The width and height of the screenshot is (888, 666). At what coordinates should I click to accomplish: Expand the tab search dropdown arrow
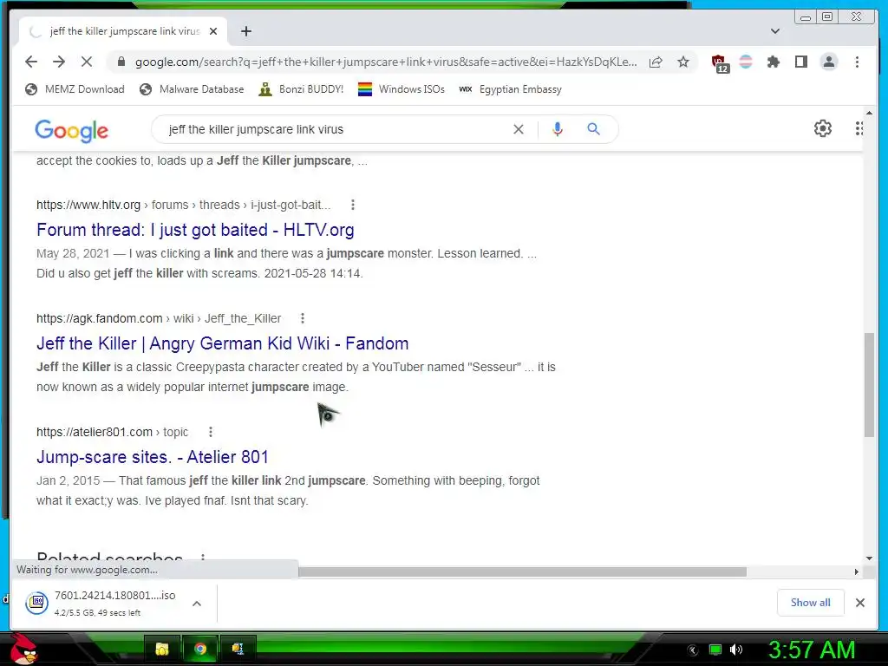coord(775,31)
